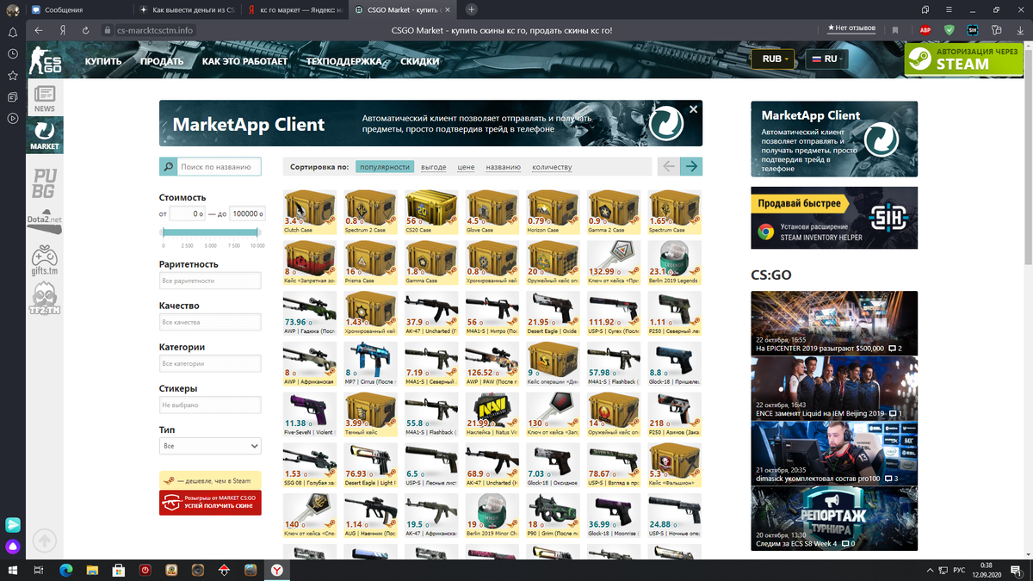The image size is (1033, 581).
Task: Open the gifts.tm gamepad icon
Action: coord(45,261)
